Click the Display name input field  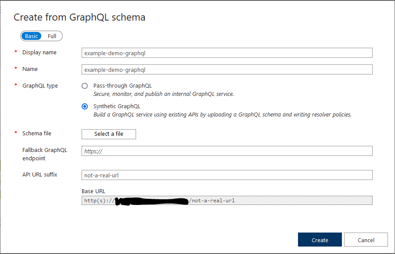pos(227,53)
